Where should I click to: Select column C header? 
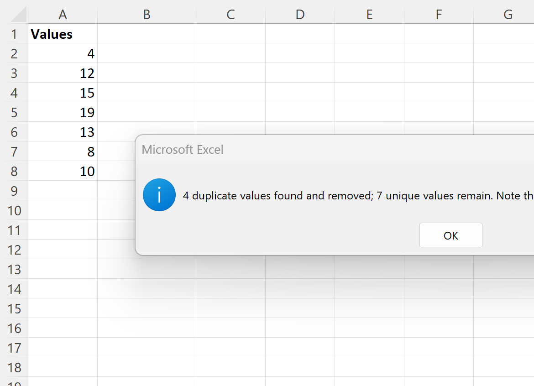point(230,14)
